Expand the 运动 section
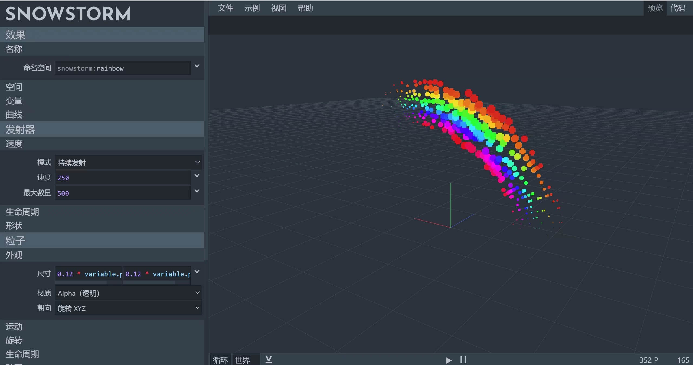693x365 pixels. tap(102, 327)
